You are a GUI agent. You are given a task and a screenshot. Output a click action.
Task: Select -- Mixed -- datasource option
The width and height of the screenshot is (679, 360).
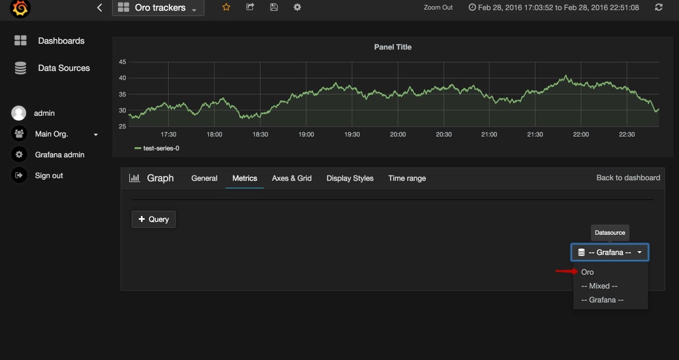pyautogui.click(x=599, y=286)
